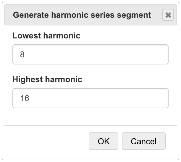Dismiss the dialog using Cancel
181x162 pixels.
(x=143, y=141)
